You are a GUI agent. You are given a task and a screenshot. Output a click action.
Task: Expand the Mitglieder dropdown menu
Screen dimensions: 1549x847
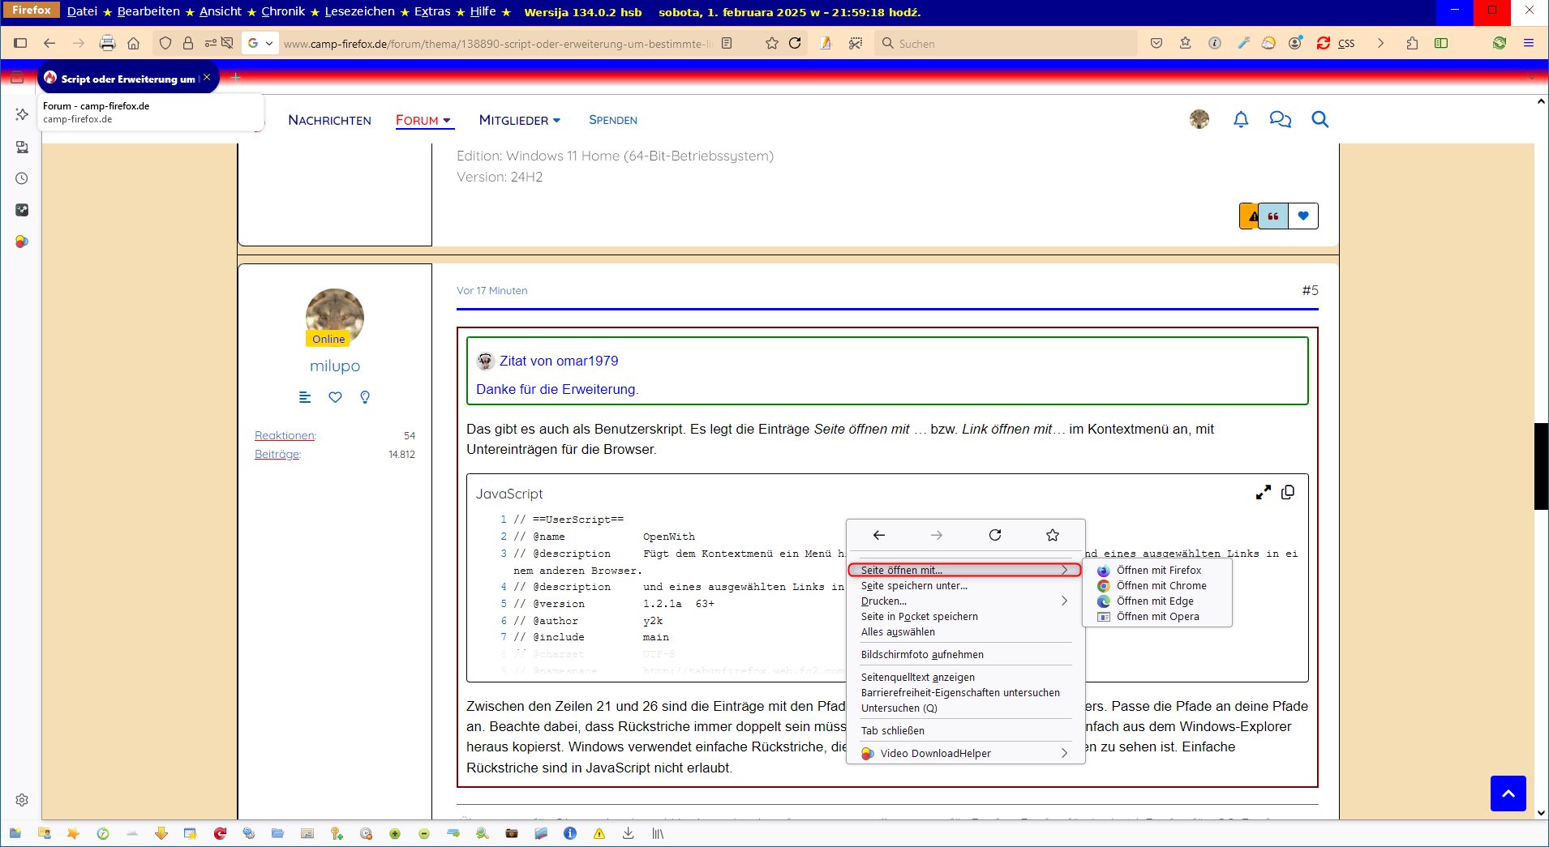coord(519,120)
